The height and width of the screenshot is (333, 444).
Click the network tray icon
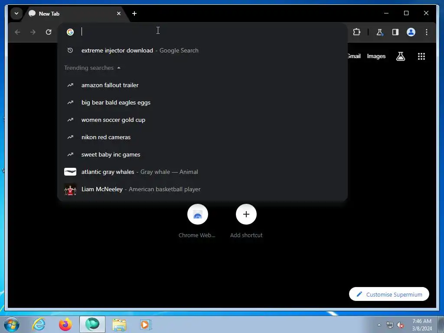[x=390, y=325]
